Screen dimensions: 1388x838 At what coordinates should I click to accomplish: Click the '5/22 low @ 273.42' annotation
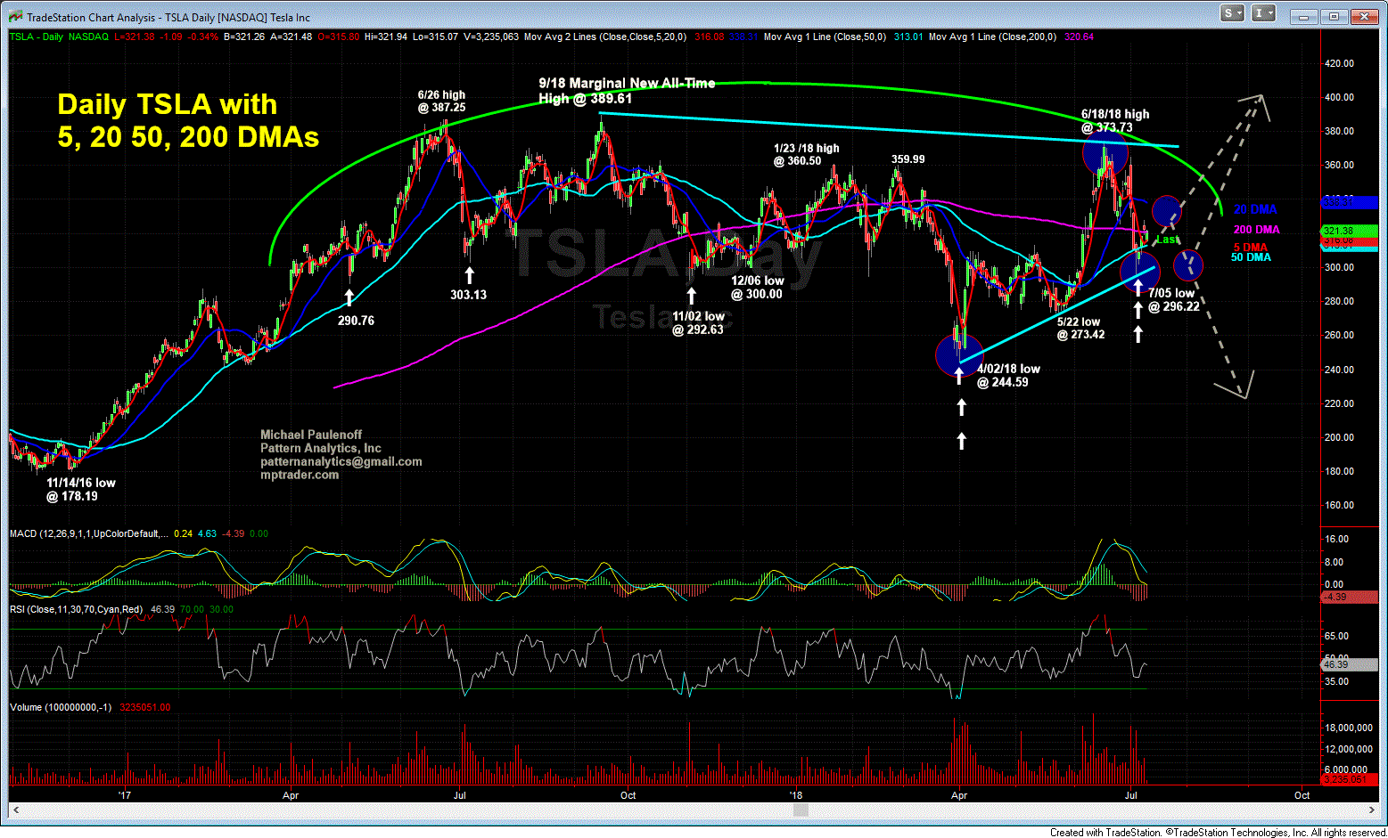[x=1080, y=328]
